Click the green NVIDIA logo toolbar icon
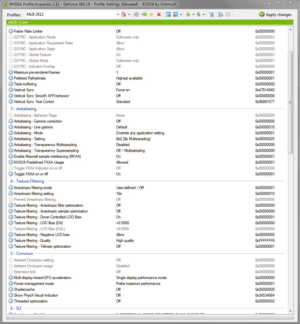300x324 pixels. 144,14
